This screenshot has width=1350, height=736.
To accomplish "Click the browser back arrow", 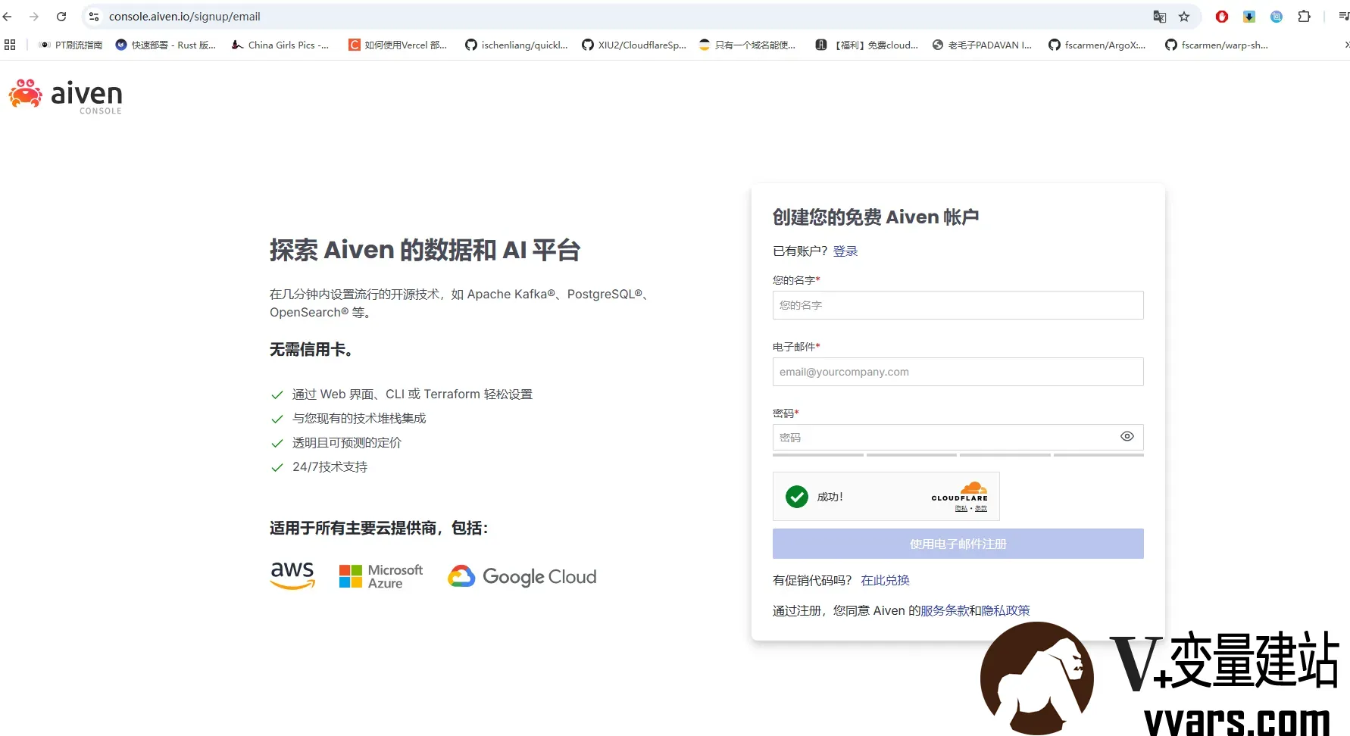I will [8, 16].
